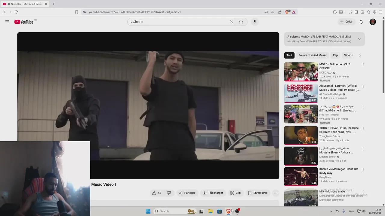Open Brave VPN shield icon
Viewport: 385px width, 216px height.
tap(374, 12)
